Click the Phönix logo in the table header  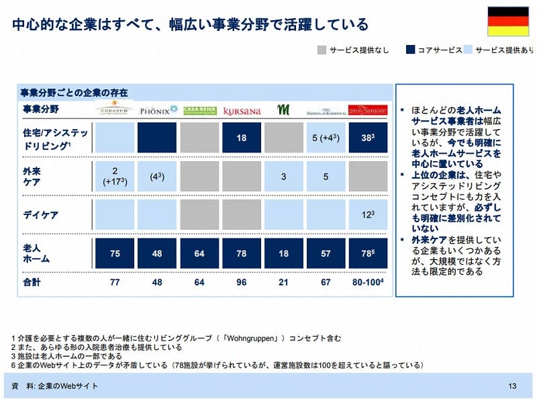(x=157, y=109)
